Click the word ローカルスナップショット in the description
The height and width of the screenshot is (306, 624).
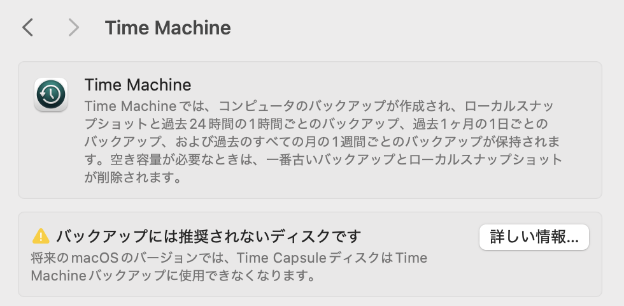point(485,159)
